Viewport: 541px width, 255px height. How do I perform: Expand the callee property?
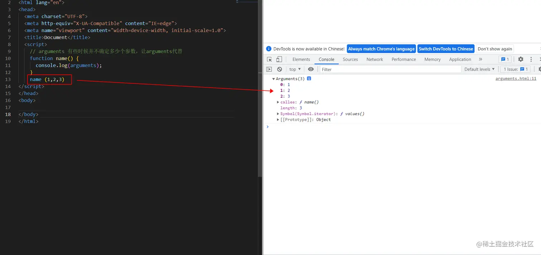pos(278,102)
